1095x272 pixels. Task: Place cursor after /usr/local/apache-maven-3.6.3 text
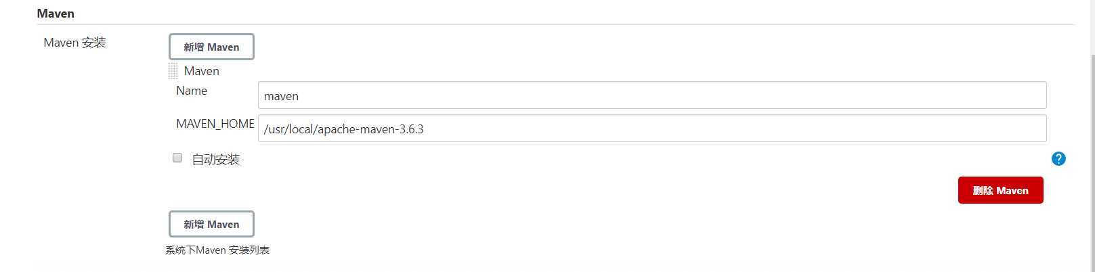click(425, 129)
